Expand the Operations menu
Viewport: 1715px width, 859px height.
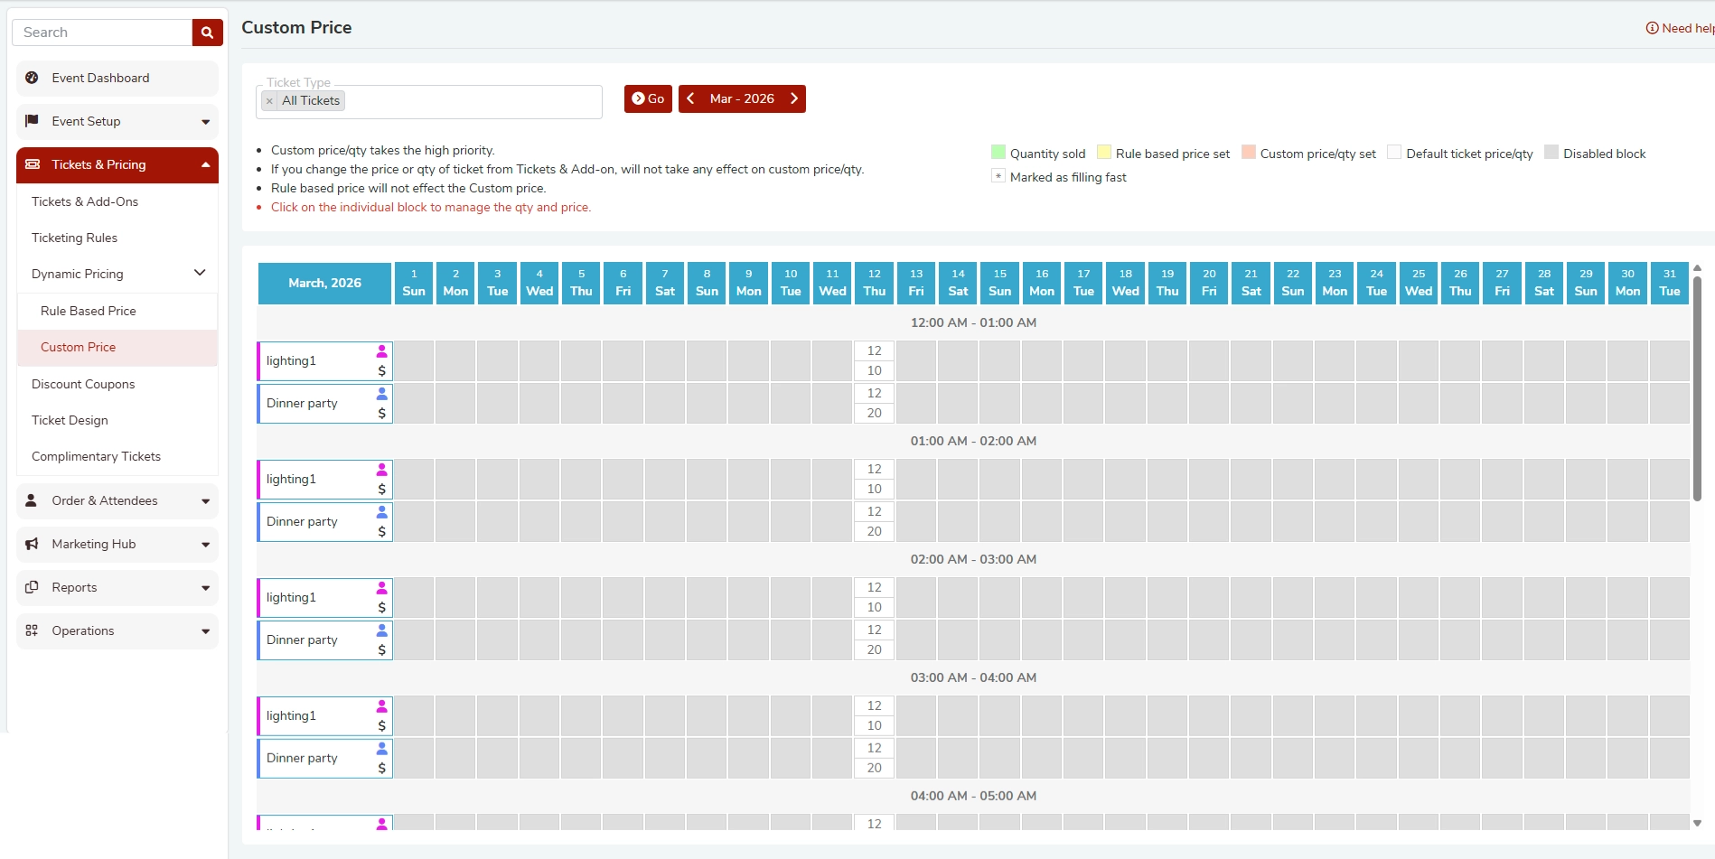pos(205,631)
